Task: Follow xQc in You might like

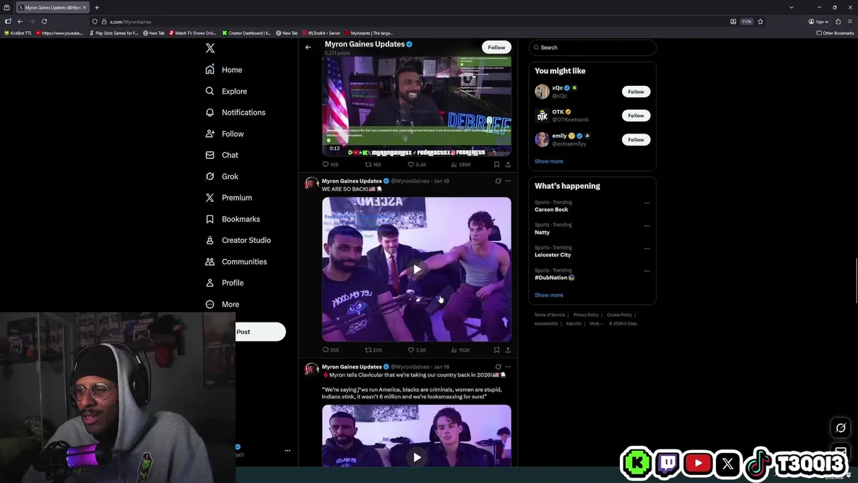Action: [636, 92]
